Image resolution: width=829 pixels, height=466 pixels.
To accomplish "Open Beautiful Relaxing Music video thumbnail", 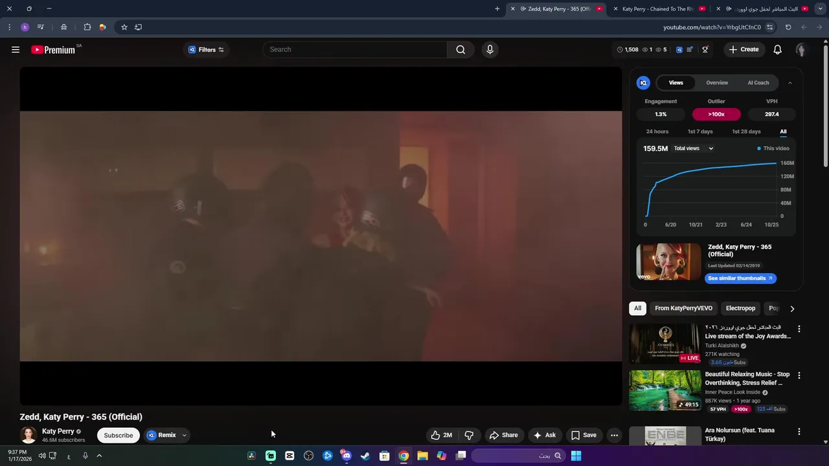I will pyautogui.click(x=665, y=390).
